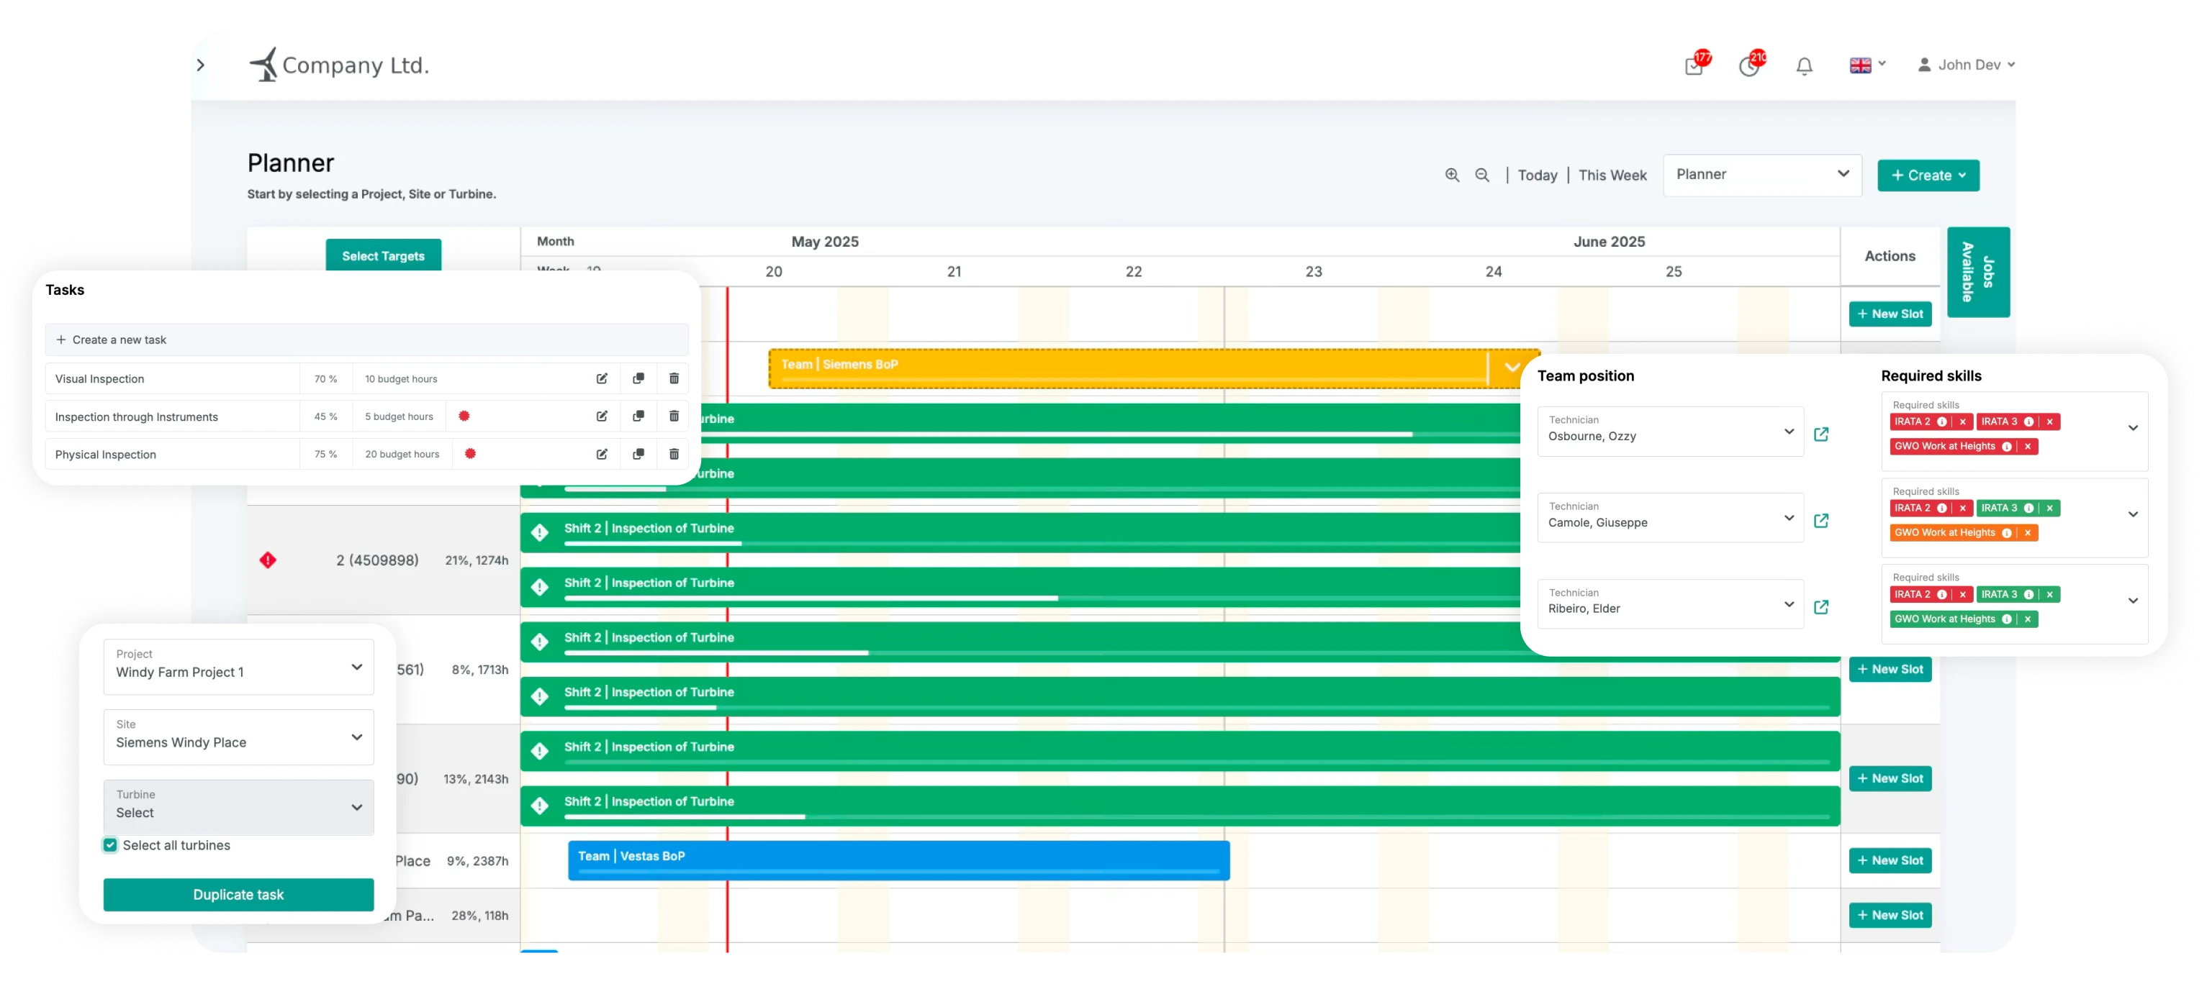Open the Jobs Available side tab
Screen dimensions: 2207x984
1978,273
